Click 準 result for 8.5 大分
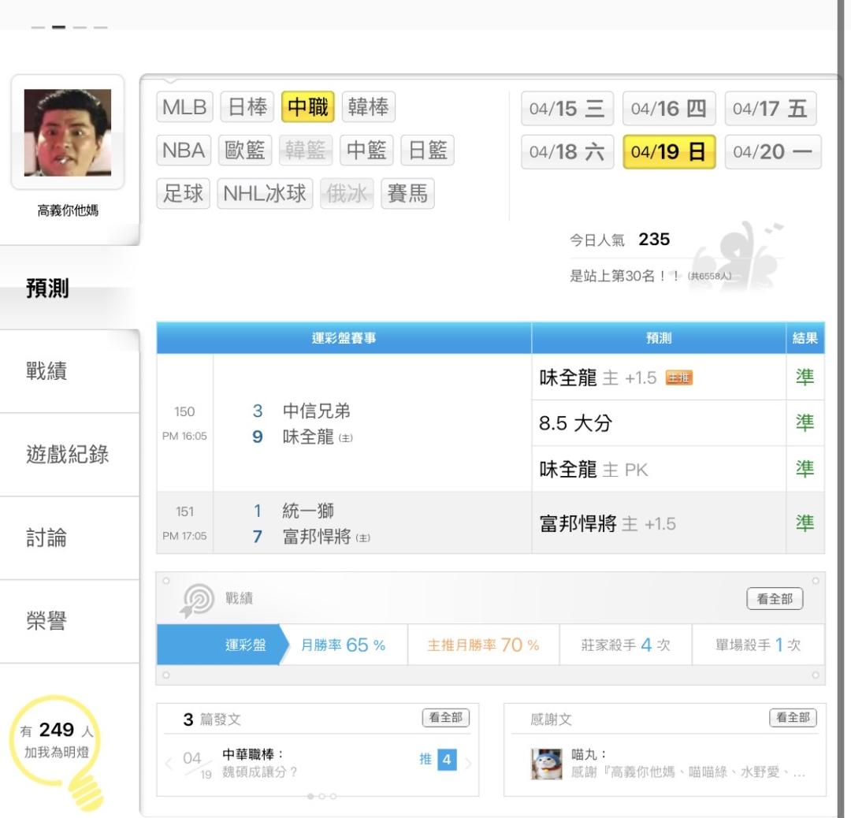 point(805,423)
